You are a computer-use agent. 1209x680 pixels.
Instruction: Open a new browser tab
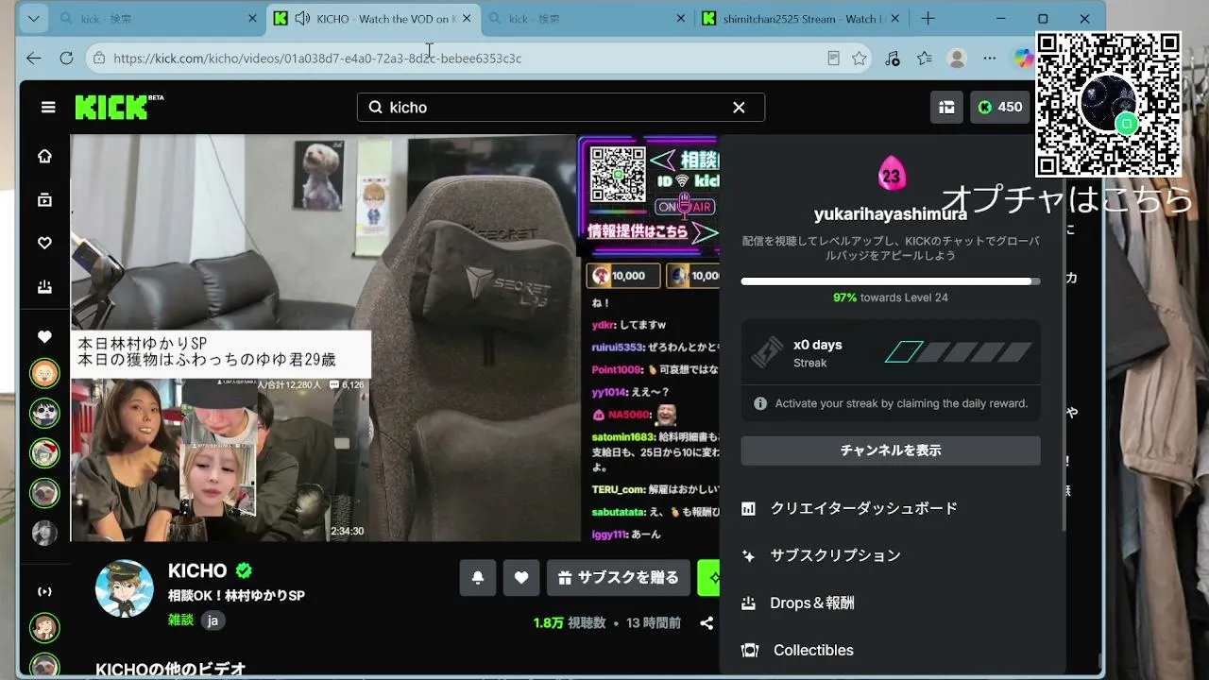[x=928, y=19]
